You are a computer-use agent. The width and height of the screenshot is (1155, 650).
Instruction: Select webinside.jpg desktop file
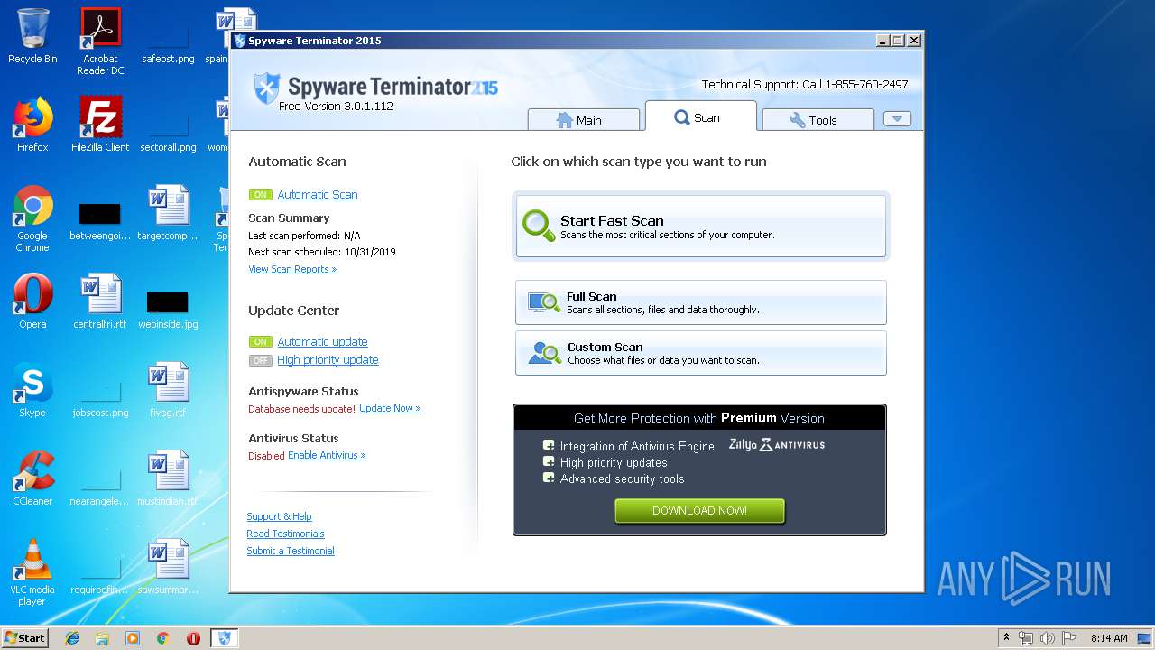click(168, 311)
